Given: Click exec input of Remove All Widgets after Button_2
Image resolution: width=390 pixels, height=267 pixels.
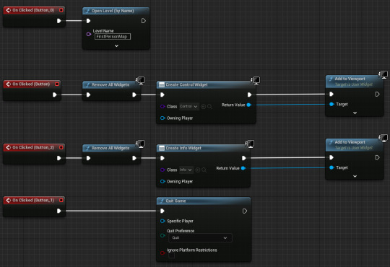Looking at the screenshot, I should (x=88, y=158).
